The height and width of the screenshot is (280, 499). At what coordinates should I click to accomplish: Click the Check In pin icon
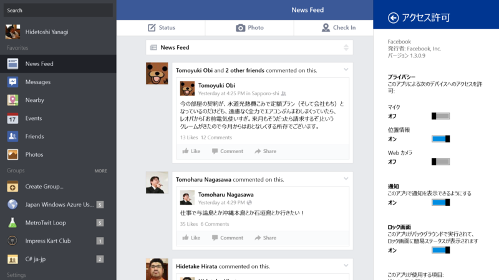tap(326, 27)
